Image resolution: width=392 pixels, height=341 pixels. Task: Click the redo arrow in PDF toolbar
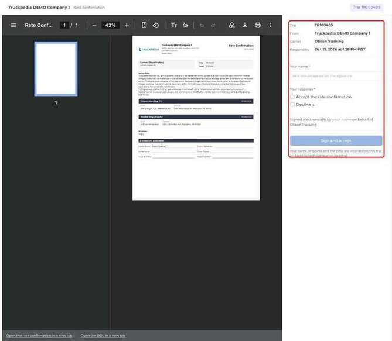(x=213, y=26)
